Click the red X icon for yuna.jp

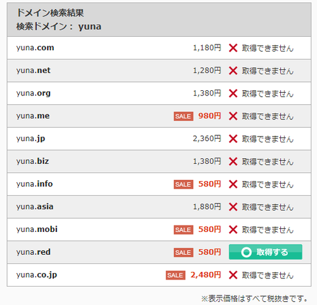pyautogui.click(x=233, y=139)
